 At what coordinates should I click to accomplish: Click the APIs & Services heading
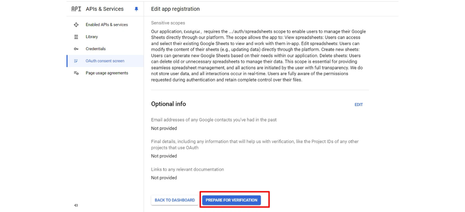tap(105, 9)
